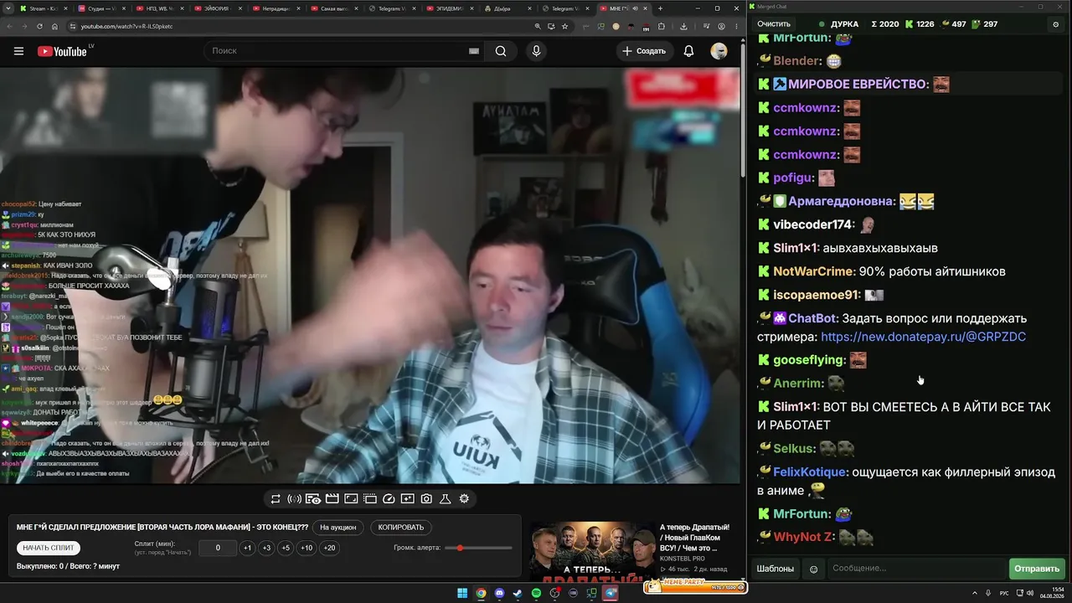Reload the page in the browser
This screenshot has height=603, width=1072.
(x=39, y=26)
